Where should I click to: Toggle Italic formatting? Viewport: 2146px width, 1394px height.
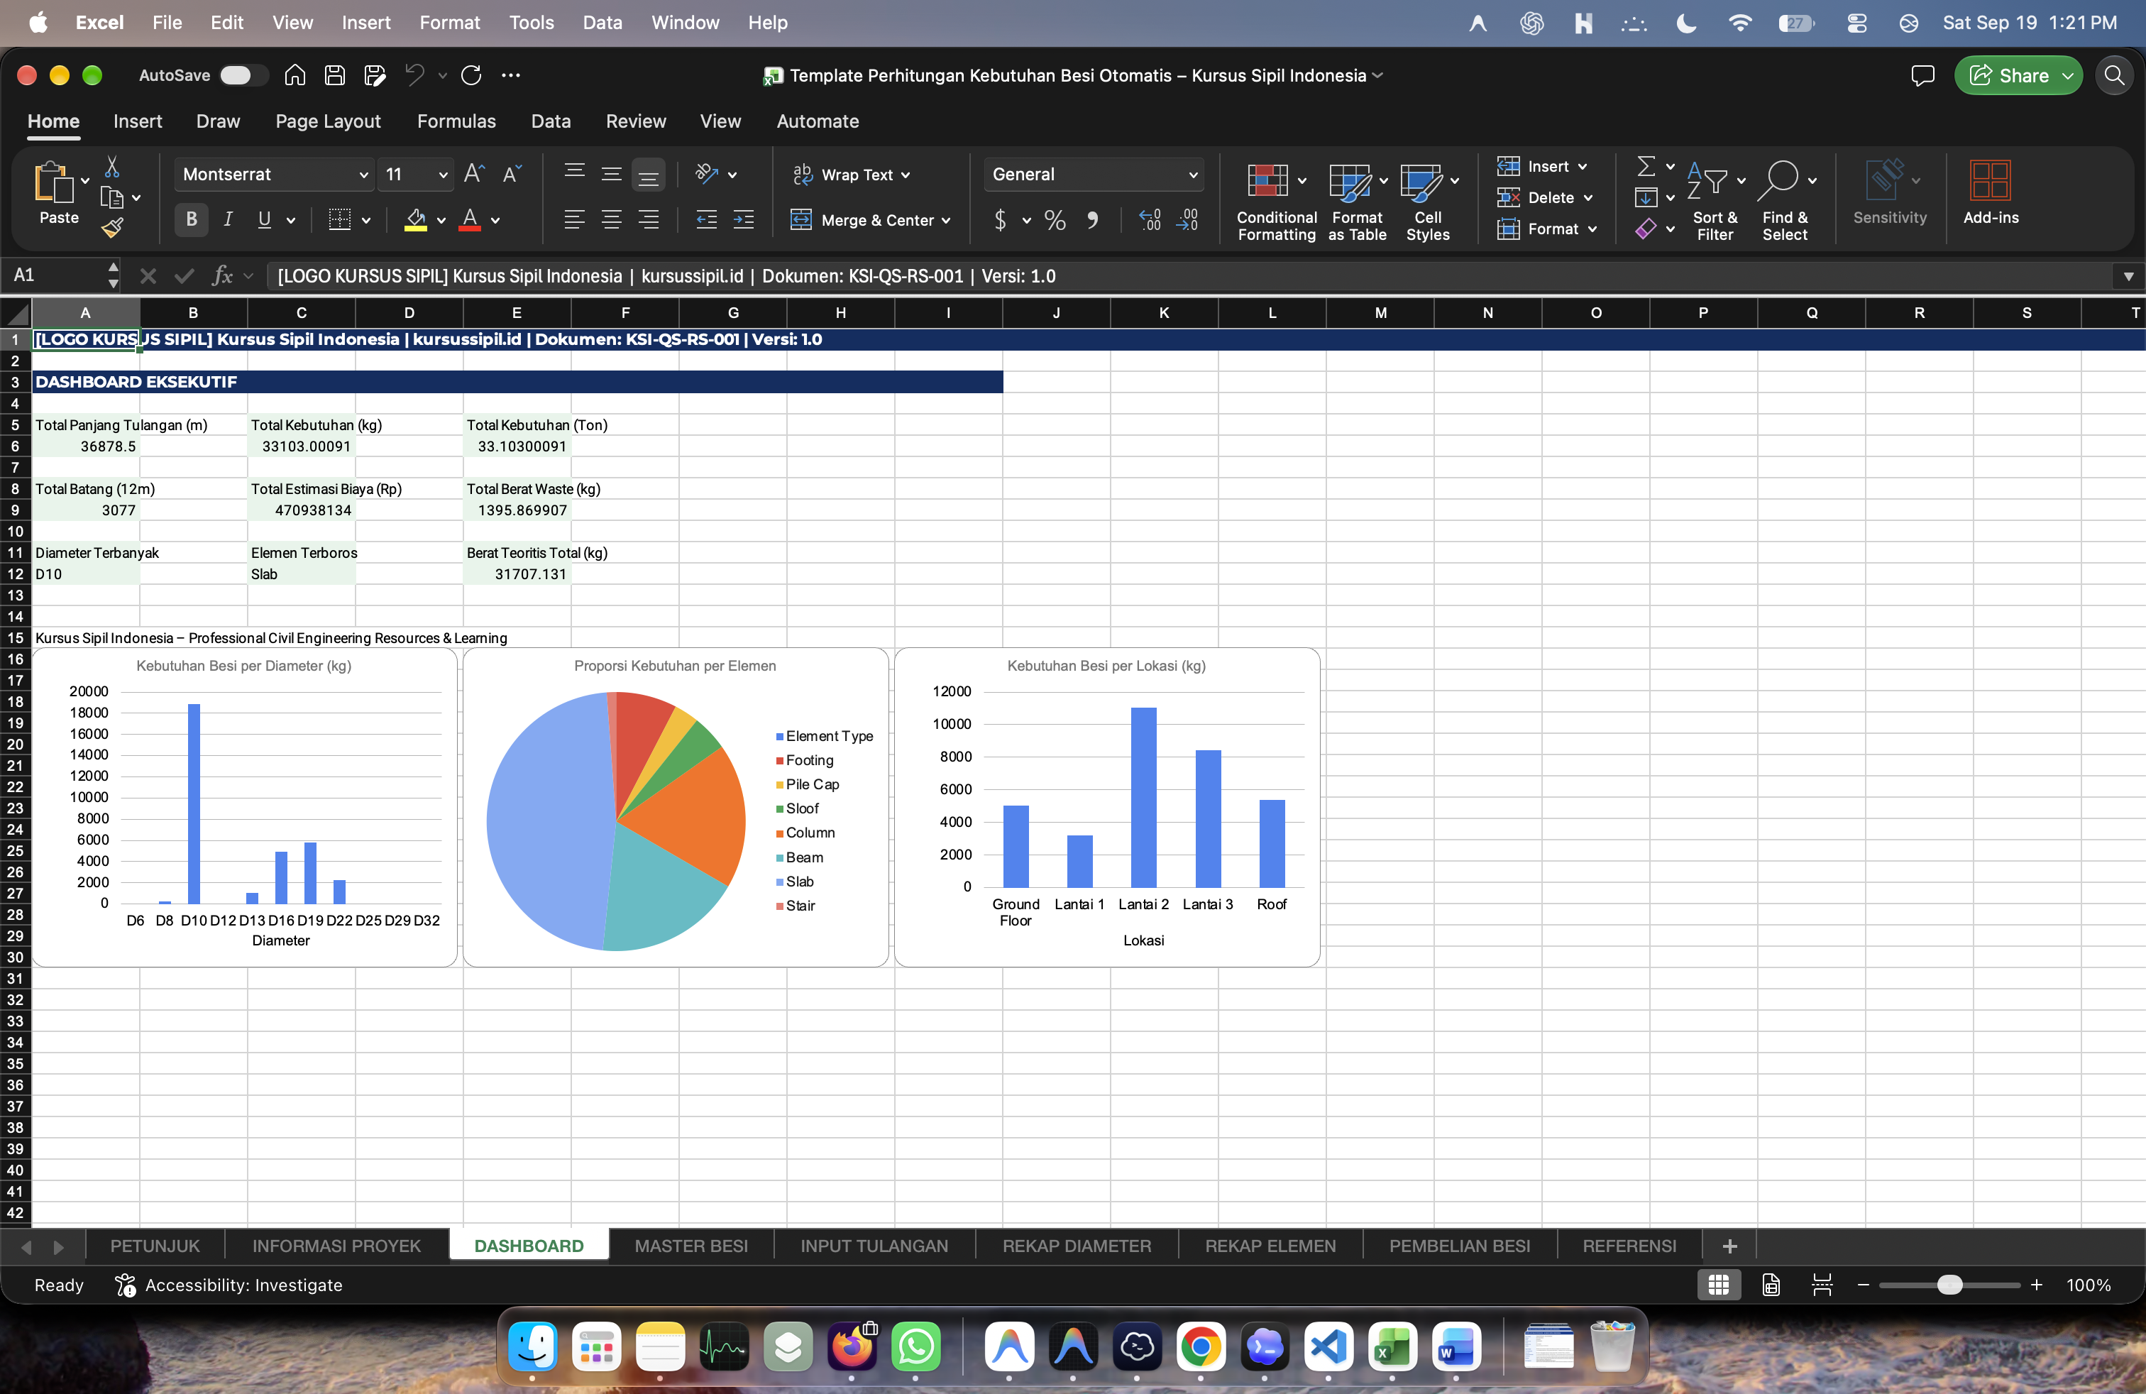228,219
